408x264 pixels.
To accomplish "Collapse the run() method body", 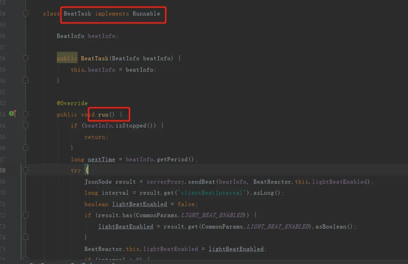I will click(26, 114).
